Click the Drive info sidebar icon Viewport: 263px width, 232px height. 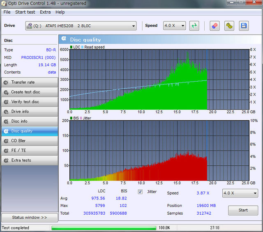(x=6, y=112)
